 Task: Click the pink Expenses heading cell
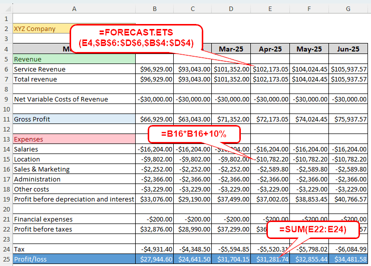tap(74, 139)
